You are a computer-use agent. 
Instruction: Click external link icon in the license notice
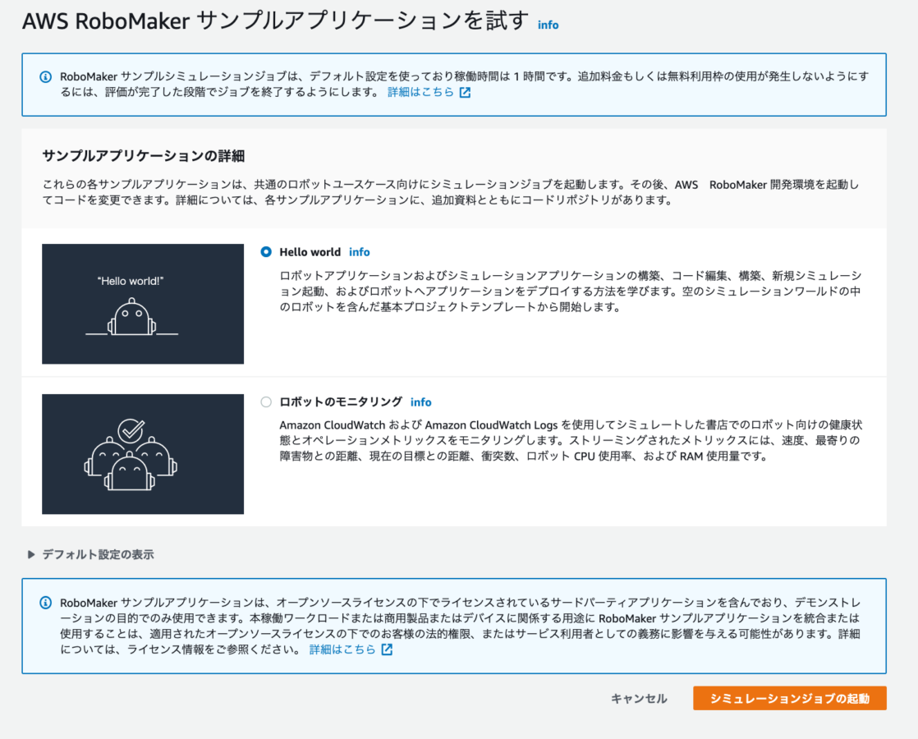click(387, 649)
